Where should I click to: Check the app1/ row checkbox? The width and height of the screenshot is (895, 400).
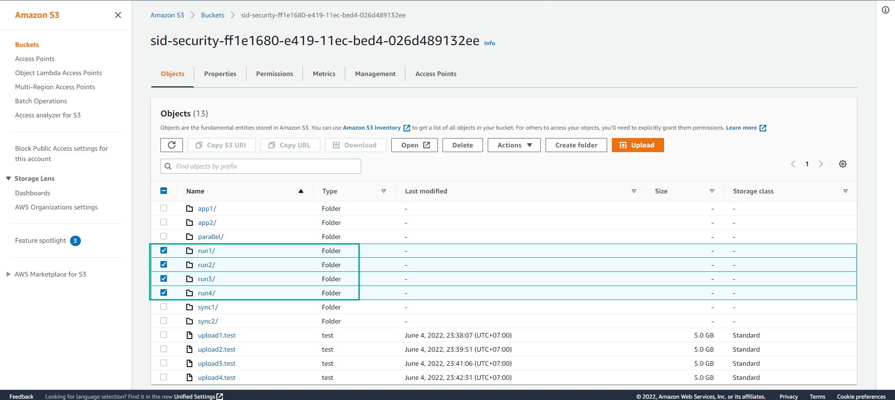[164, 208]
